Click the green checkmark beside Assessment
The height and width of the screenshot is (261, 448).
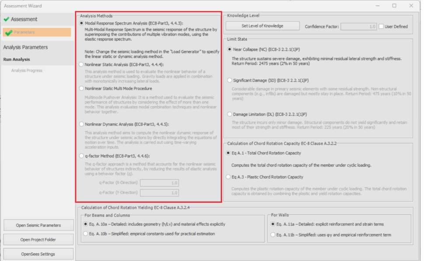coord(6,19)
